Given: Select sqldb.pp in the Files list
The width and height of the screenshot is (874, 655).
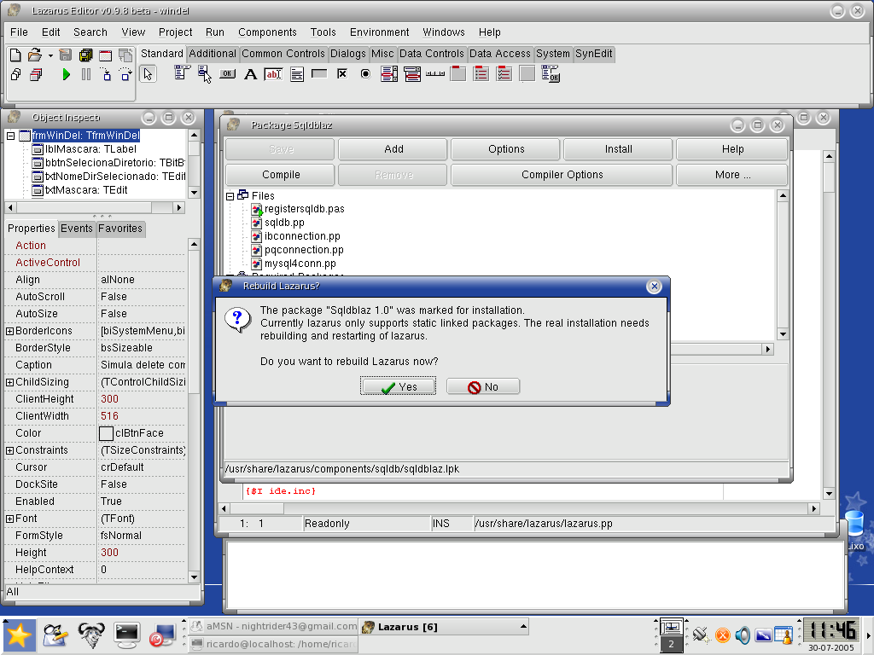Looking at the screenshot, I should [x=284, y=223].
